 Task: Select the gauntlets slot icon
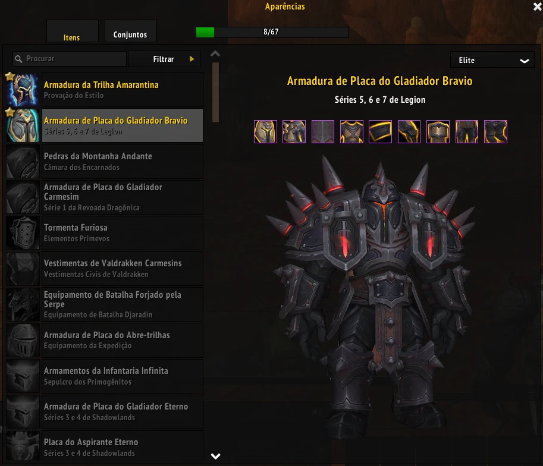point(409,131)
